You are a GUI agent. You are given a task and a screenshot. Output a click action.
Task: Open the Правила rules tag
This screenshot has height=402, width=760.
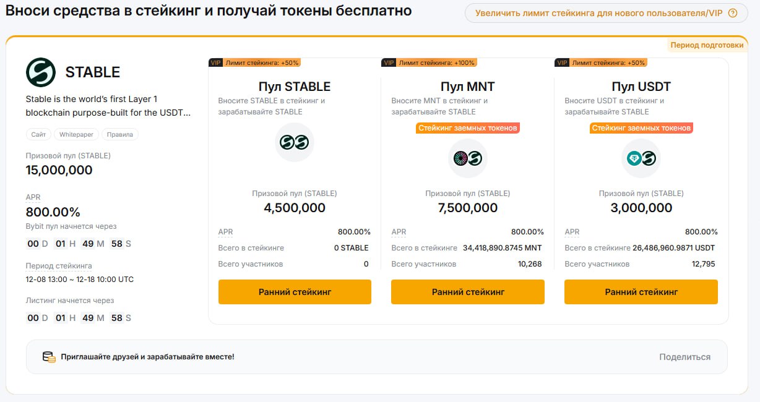(x=120, y=134)
